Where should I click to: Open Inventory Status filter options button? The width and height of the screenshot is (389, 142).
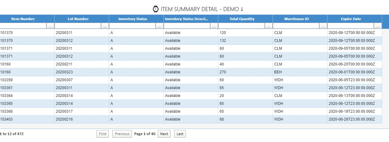(x=160, y=26)
